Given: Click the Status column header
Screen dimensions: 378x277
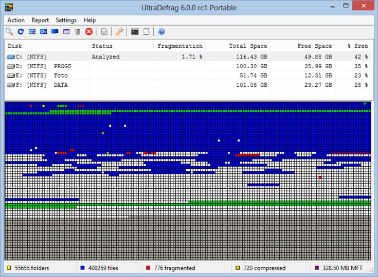Looking at the screenshot, I should click(x=121, y=46).
